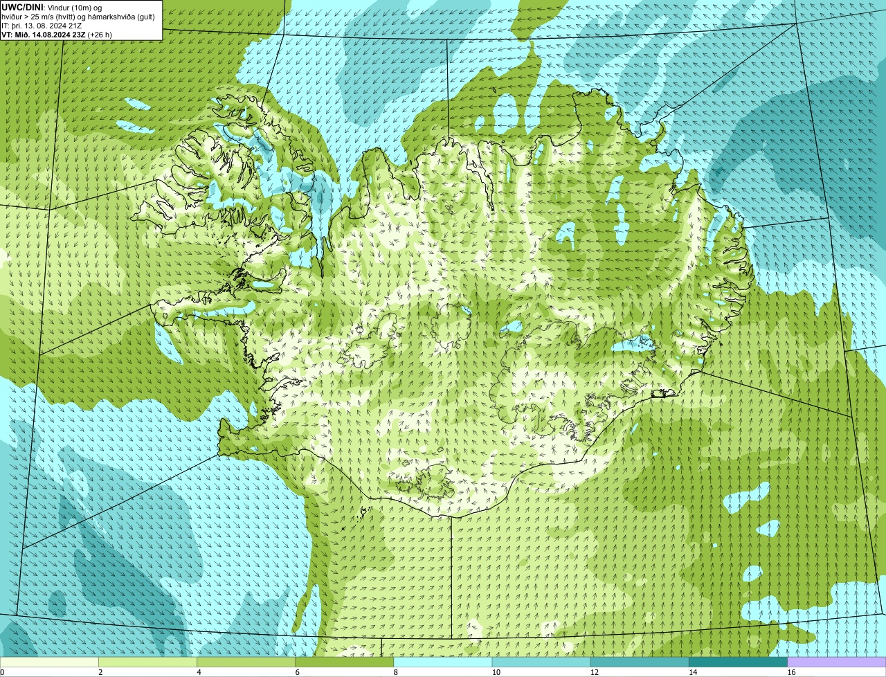Click the pale yellow 0–2 m/s legend swatch
The image size is (886, 677).
49,662
